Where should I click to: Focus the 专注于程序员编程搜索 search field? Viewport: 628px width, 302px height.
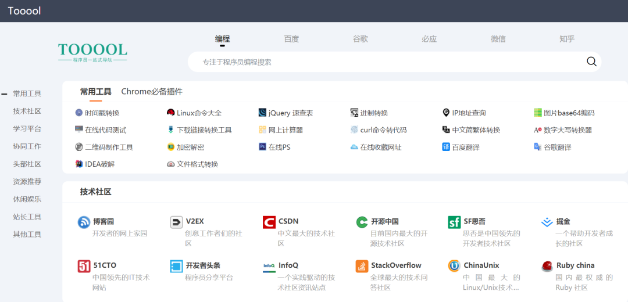(x=394, y=62)
